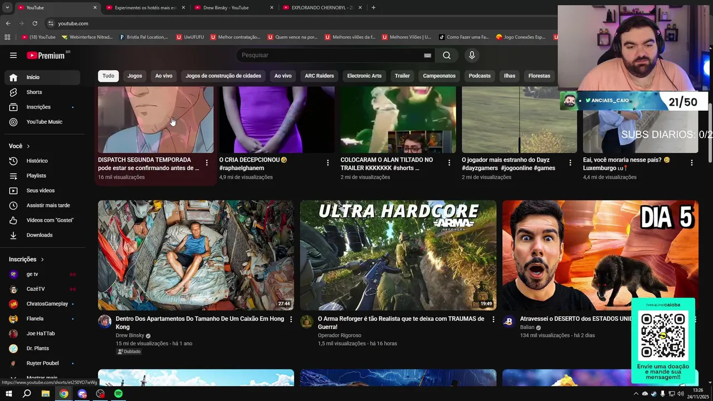
Task: Show more subscriptions with Mostrar mais
Action: [x=42, y=378]
